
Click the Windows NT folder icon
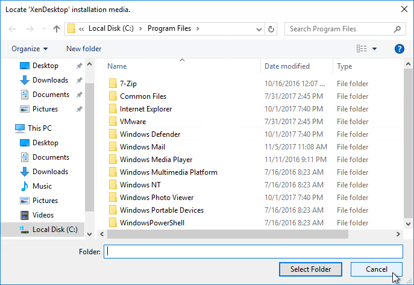tap(113, 185)
